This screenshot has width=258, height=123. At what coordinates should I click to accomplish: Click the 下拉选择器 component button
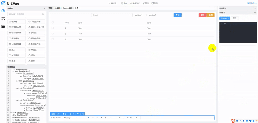coord(36,22)
